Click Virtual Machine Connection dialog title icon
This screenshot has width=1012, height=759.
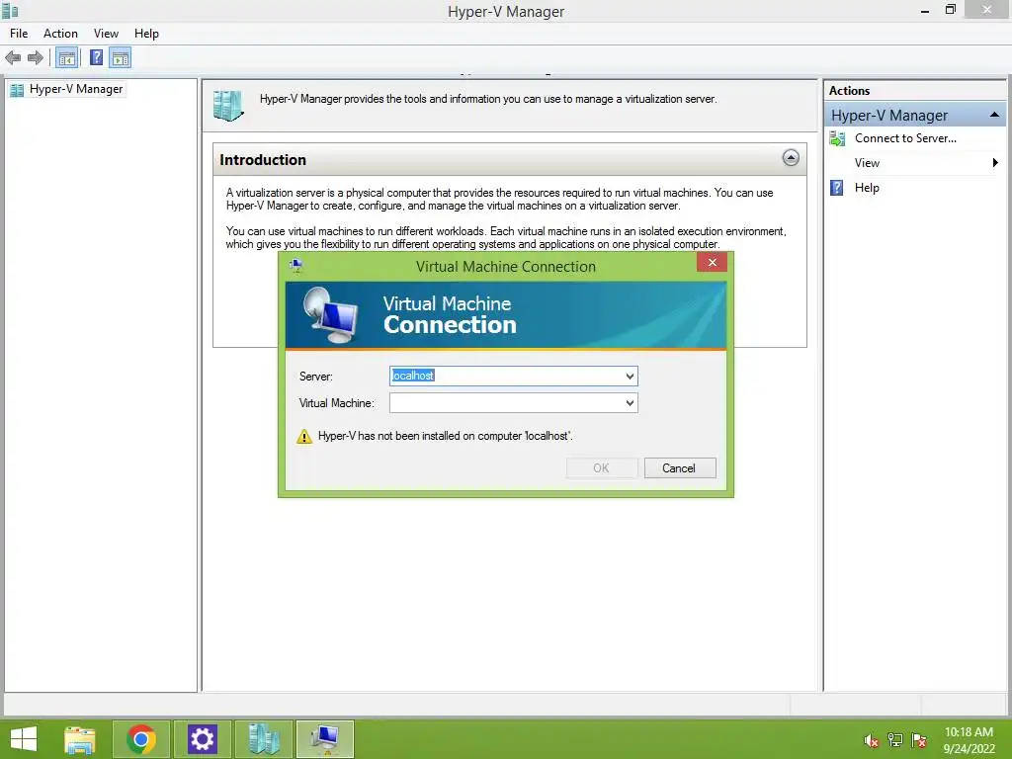tap(296, 265)
